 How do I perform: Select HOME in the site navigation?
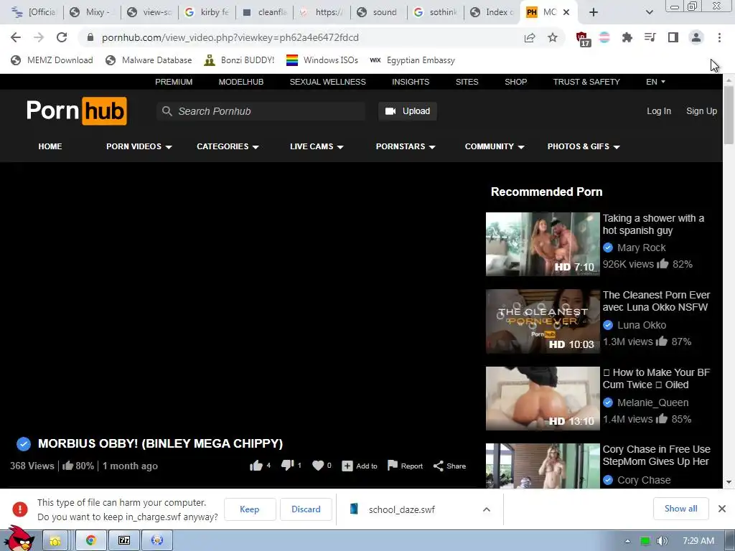click(x=50, y=146)
